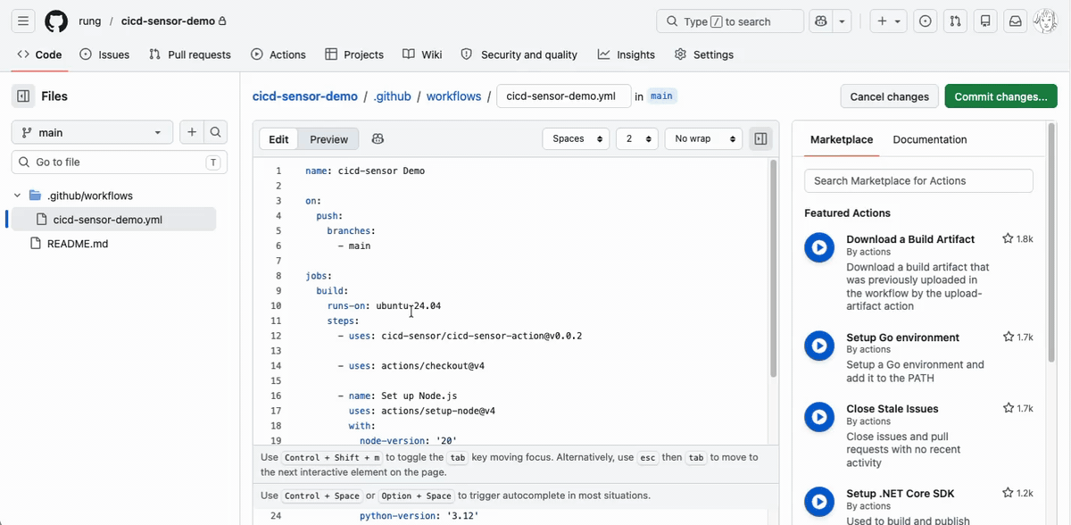This screenshot has width=1071, height=525.
Task: Open the main branch selector dropdown
Action: pyautogui.click(x=92, y=132)
